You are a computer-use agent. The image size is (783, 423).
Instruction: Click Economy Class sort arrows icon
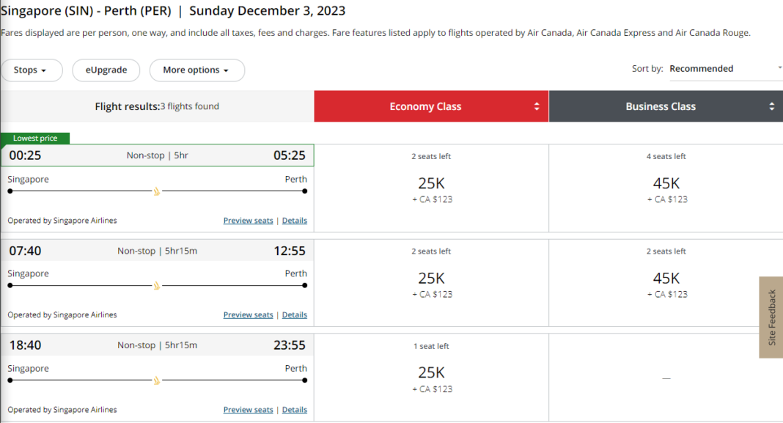tap(537, 106)
